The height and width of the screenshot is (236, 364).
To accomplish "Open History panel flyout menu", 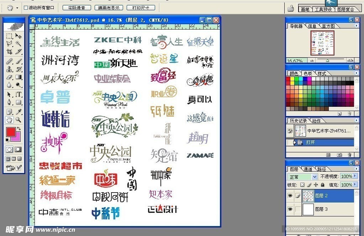I will coord(356,120).
